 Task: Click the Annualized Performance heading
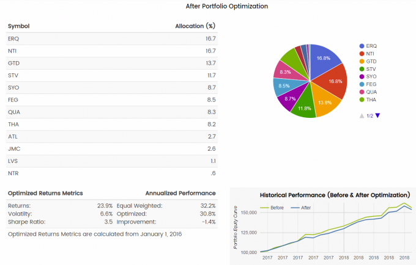click(x=180, y=194)
